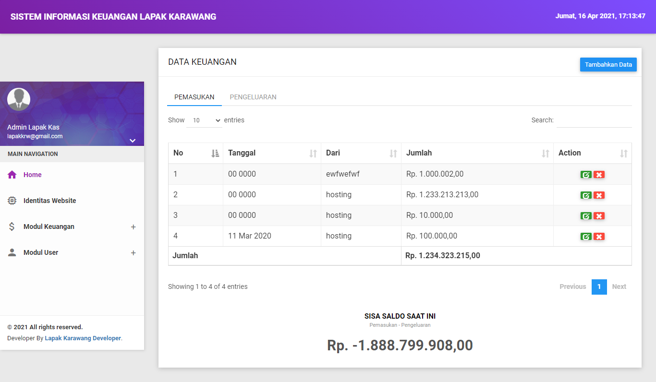The width and height of the screenshot is (656, 382).
Task: Sort by the Tanggal column icon
Action: (x=313, y=154)
